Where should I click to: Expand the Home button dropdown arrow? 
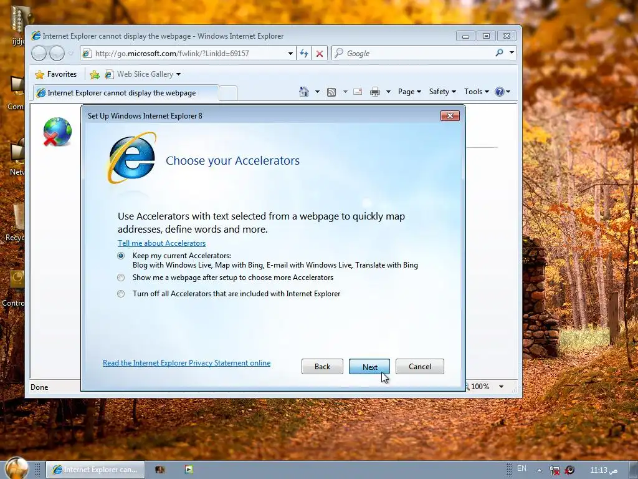(317, 92)
